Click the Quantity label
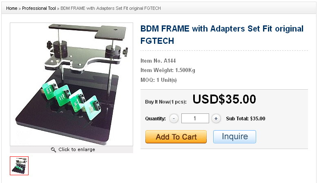 coord(155,119)
